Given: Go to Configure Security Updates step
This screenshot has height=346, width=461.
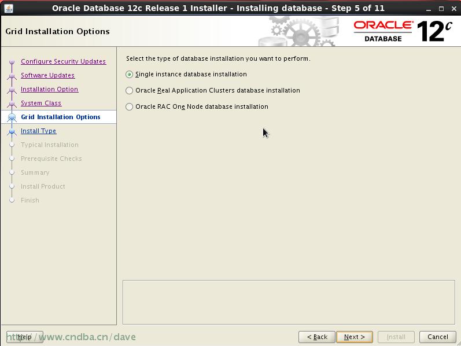Looking at the screenshot, I should (64, 61).
